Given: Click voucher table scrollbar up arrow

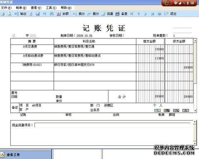Looking at the screenshot, I should (x=195, y=41).
